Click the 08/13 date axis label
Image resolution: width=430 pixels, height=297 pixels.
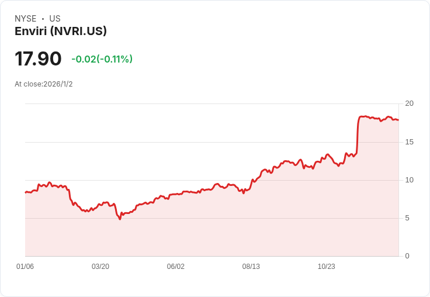coord(251,267)
